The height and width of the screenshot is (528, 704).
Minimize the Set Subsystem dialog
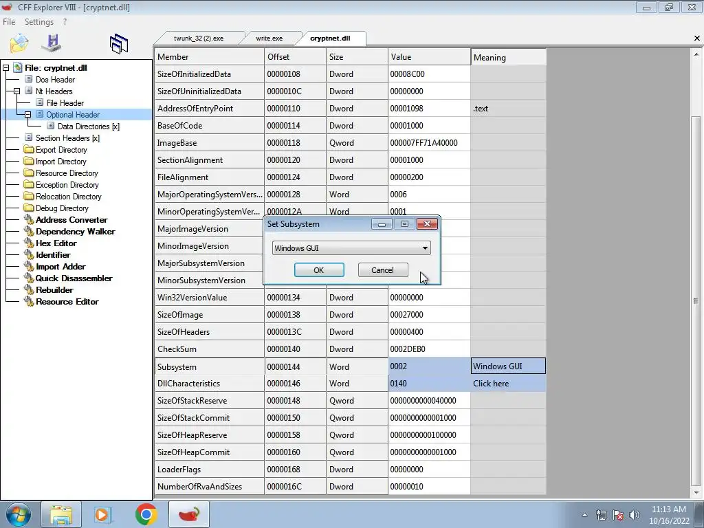382,223
